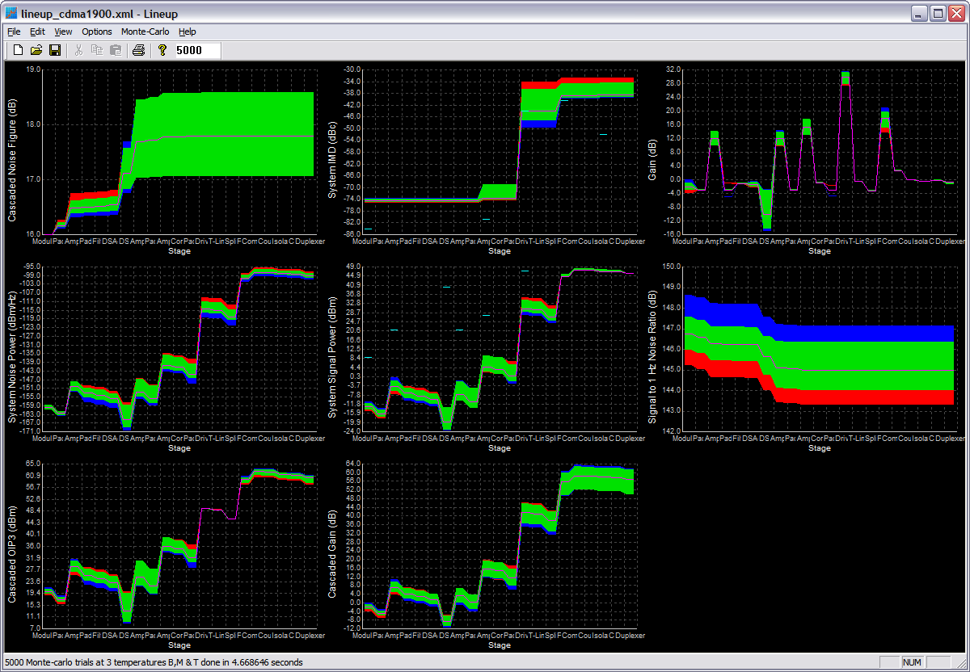Click the Cascaded Noise Figure chart

tap(179, 152)
